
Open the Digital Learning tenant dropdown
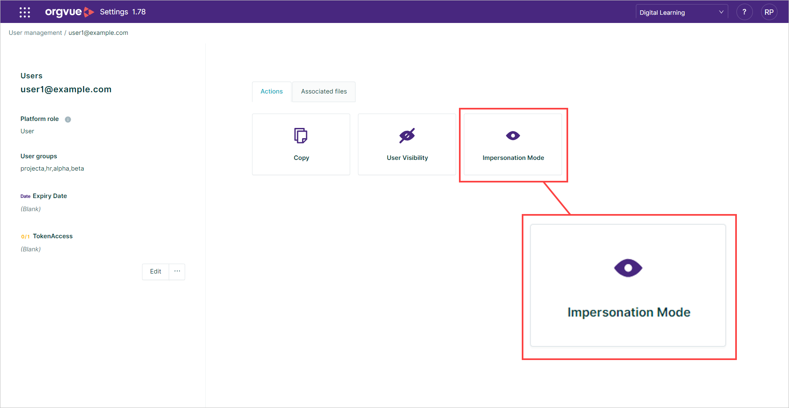click(681, 12)
